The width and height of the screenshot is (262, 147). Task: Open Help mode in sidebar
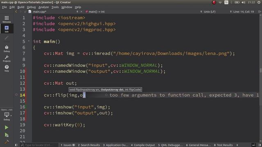[x=7, y=68]
